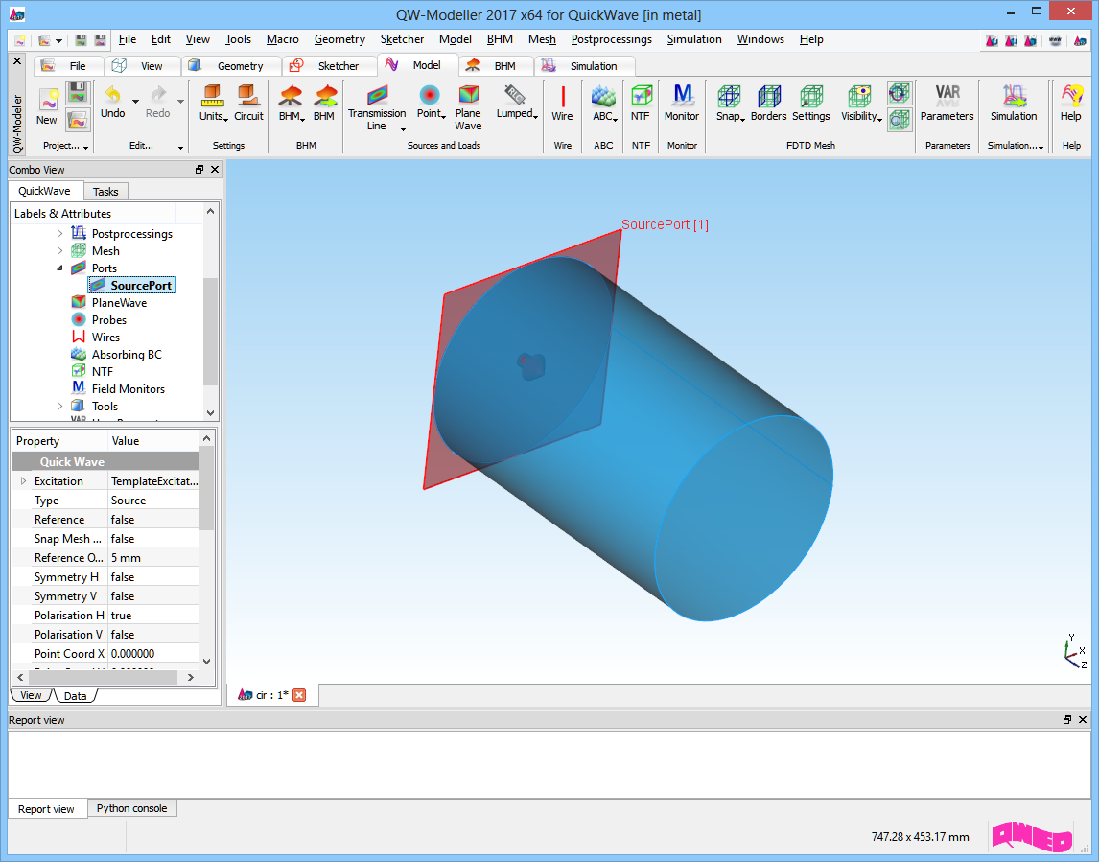Viewport: 1099px width, 862px height.
Task: Close the Combo View panel
Action: (215, 169)
